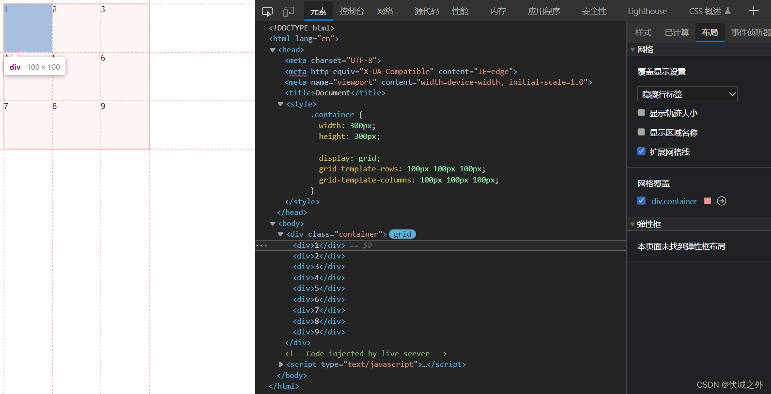
Task: Select the <div>4</div> DOM row
Action: 319,278
